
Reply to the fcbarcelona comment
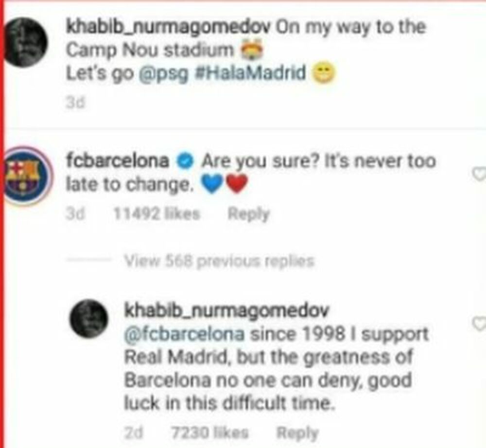click(249, 214)
